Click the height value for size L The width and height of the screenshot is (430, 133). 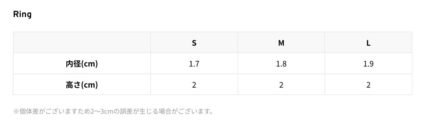(x=368, y=85)
